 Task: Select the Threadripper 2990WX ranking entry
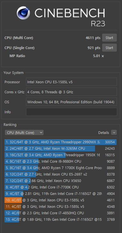point(60,142)
